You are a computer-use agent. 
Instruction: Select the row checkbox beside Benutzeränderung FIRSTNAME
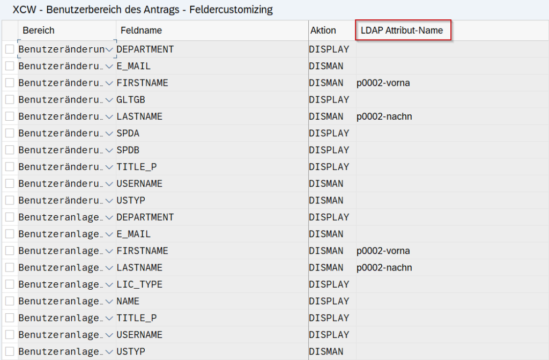click(x=10, y=83)
